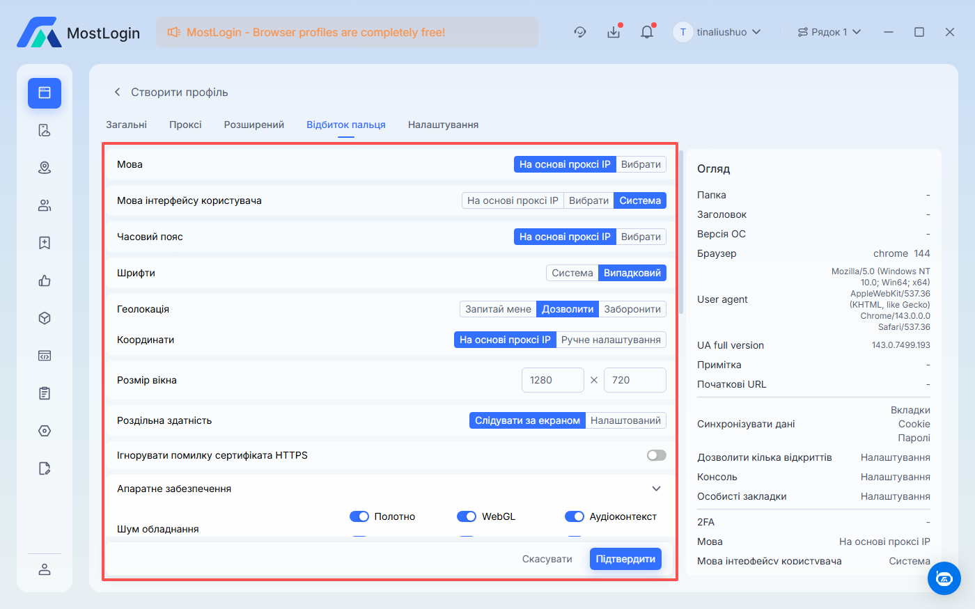Go back using the arrow beside Створити профіль
975x609 pixels.
[x=117, y=92]
